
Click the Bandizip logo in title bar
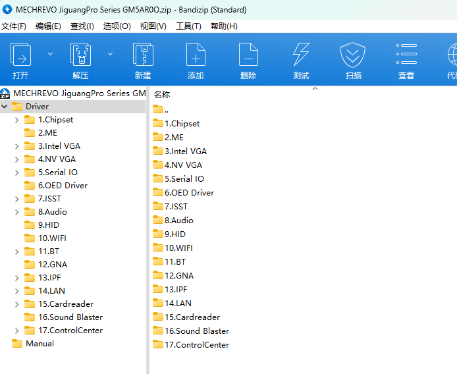7,9
